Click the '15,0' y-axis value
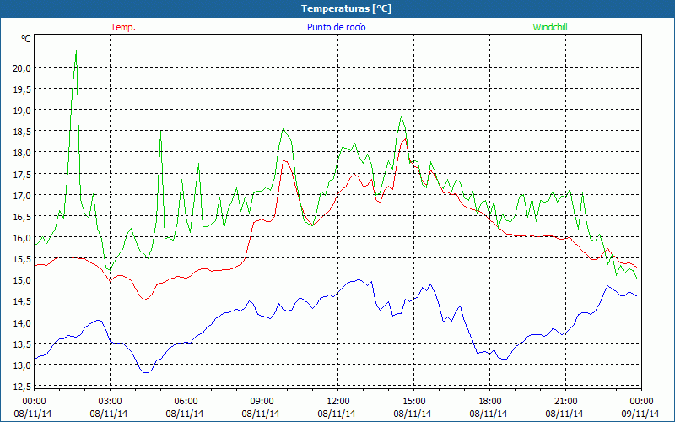 [22, 280]
